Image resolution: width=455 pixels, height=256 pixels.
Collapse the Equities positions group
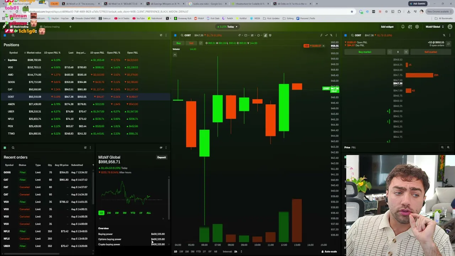(5, 60)
